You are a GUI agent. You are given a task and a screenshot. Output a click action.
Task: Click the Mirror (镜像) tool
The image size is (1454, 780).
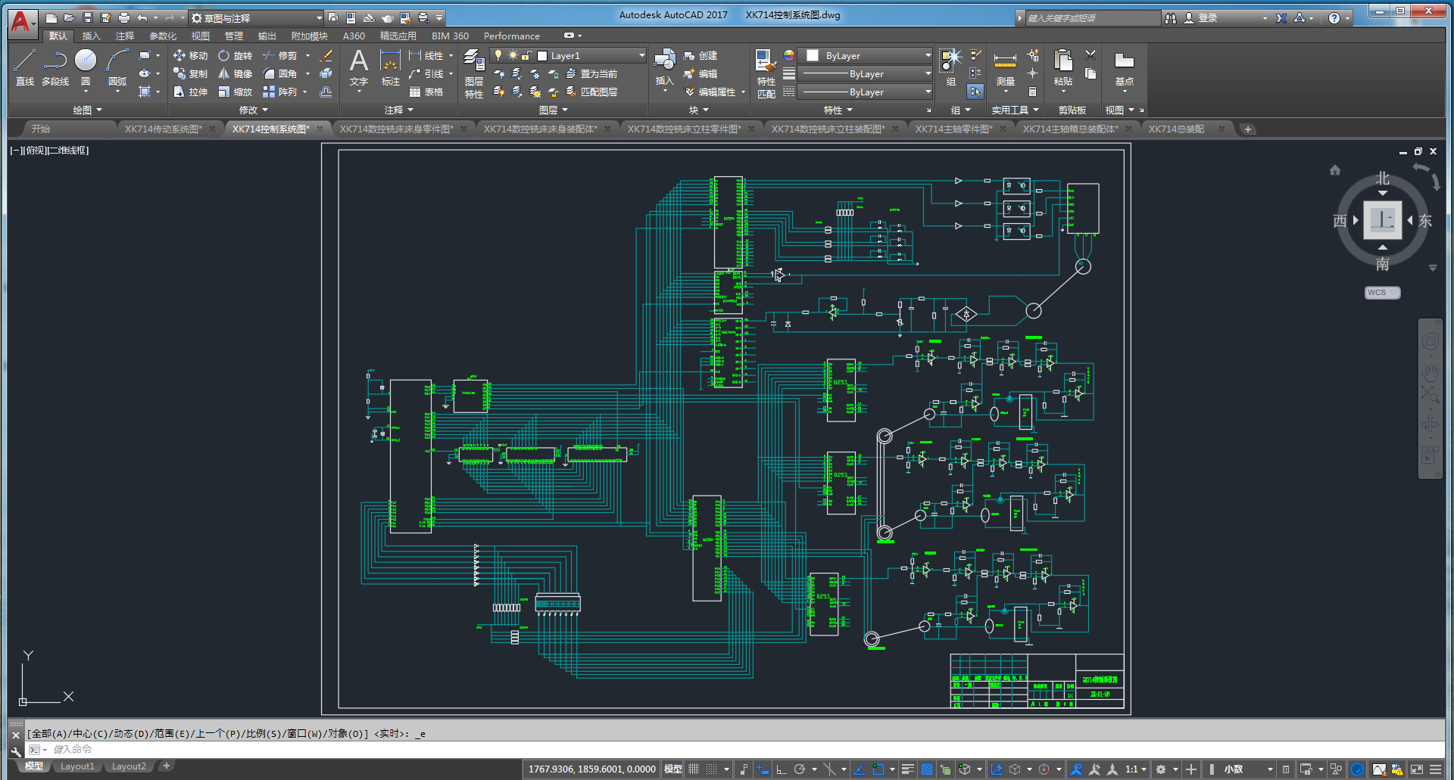235,73
